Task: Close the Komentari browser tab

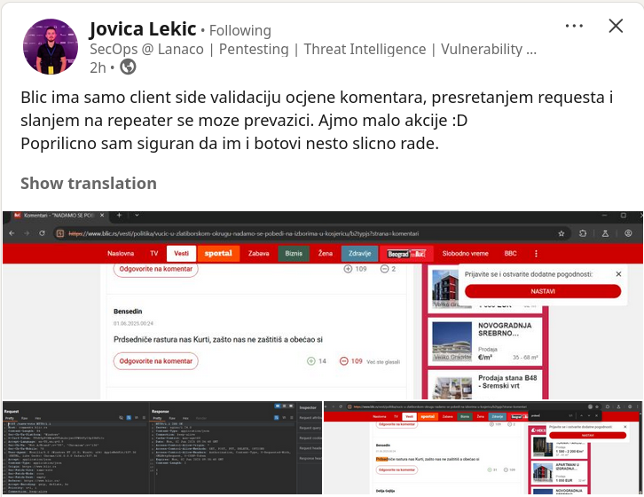Action: pos(102,215)
